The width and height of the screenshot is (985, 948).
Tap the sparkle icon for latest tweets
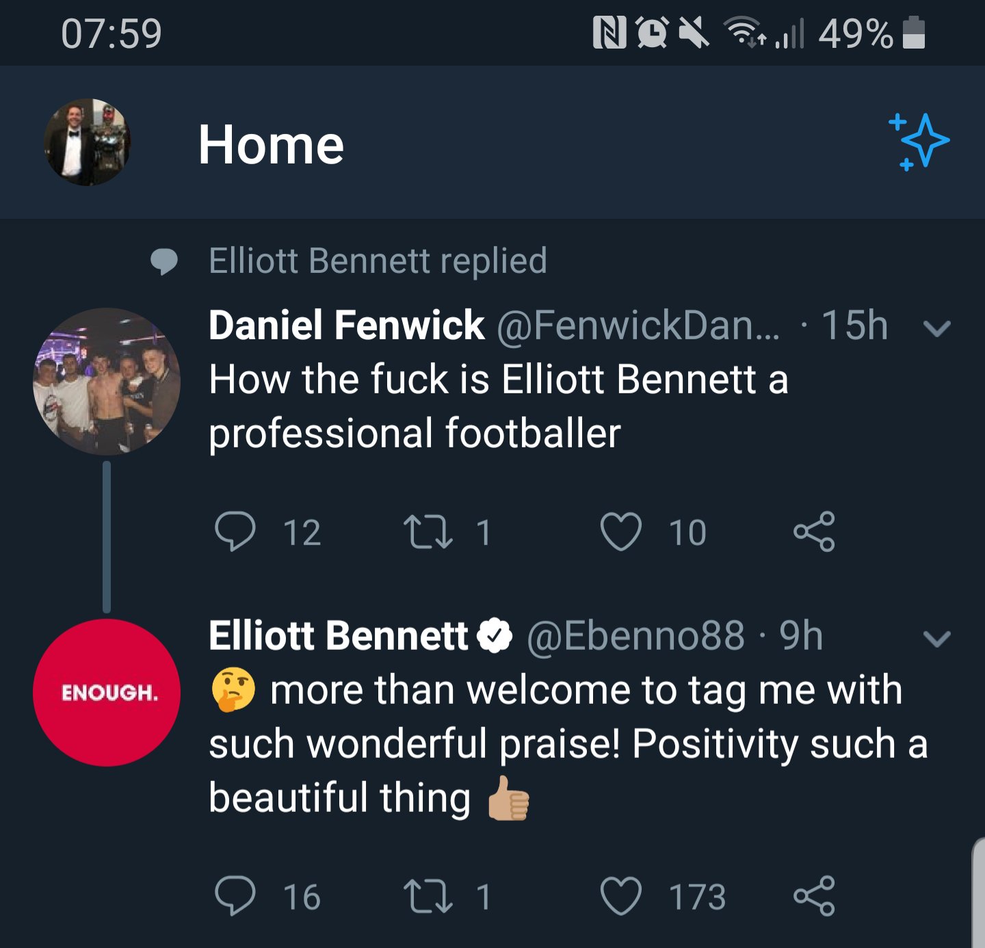pyautogui.click(x=919, y=142)
